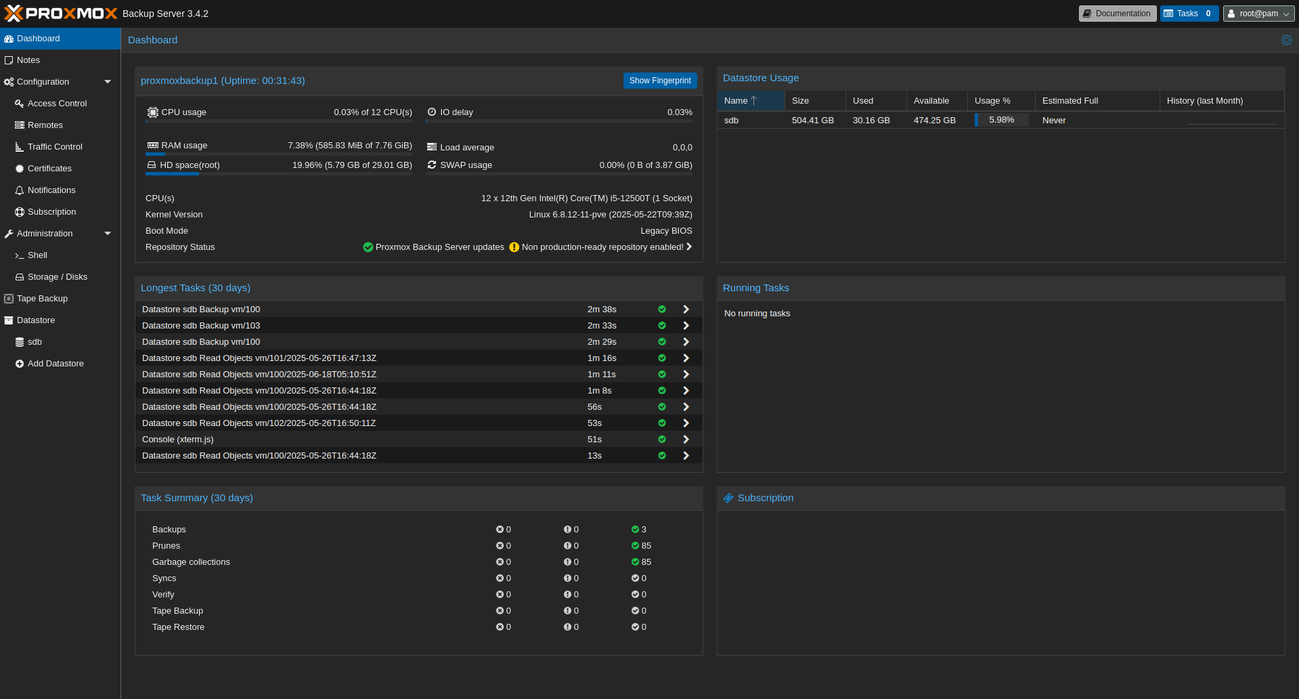Open details arrow for 1m 11s Read Objects task
The image size is (1299, 699).
coord(686,375)
